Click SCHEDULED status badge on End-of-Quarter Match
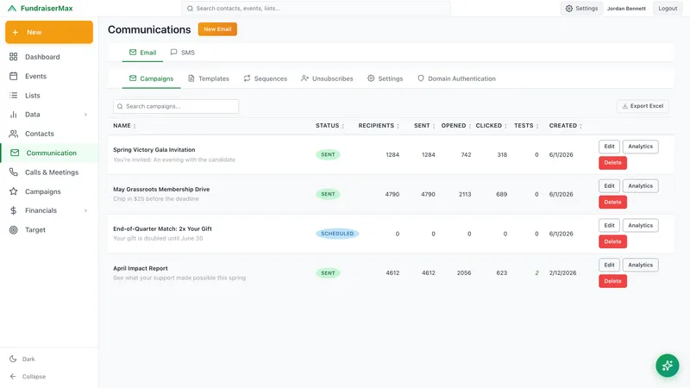Image resolution: width=690 pixels, height=388 pixels. 337,234
